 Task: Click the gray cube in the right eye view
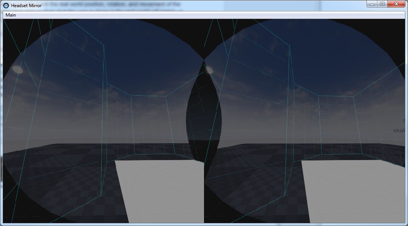point(351,192)
